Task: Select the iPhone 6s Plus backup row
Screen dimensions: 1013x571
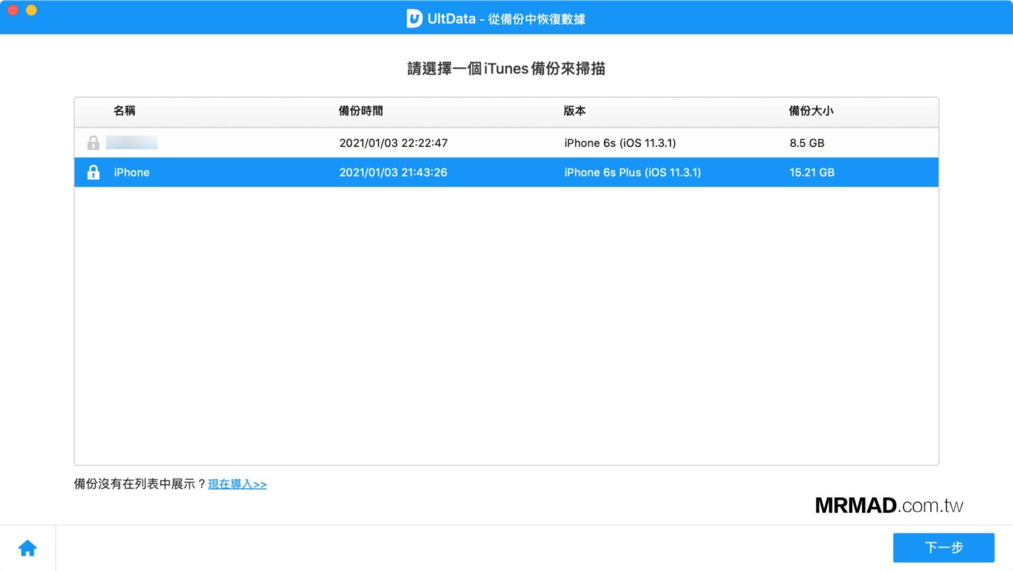Action: (x=462, y=172)
